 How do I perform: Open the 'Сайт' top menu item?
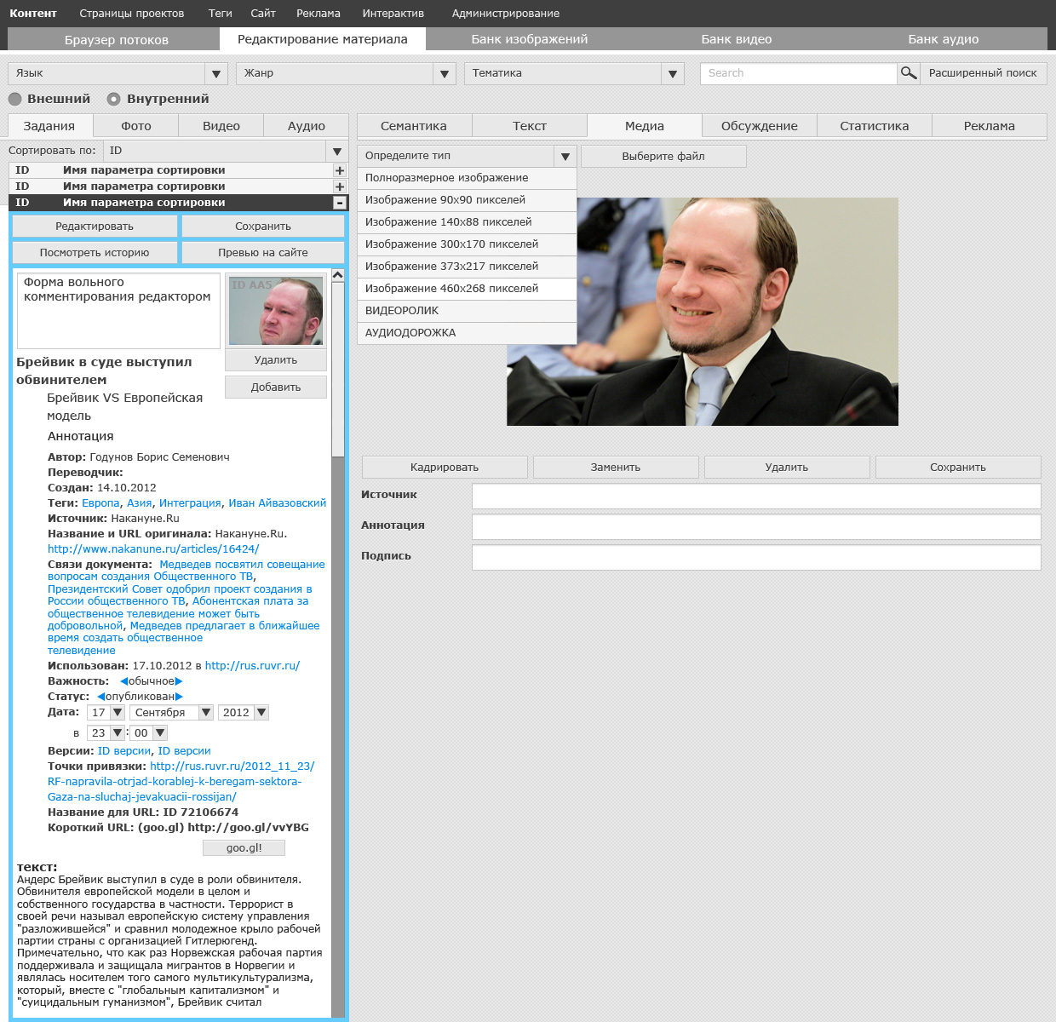(263, 14)
